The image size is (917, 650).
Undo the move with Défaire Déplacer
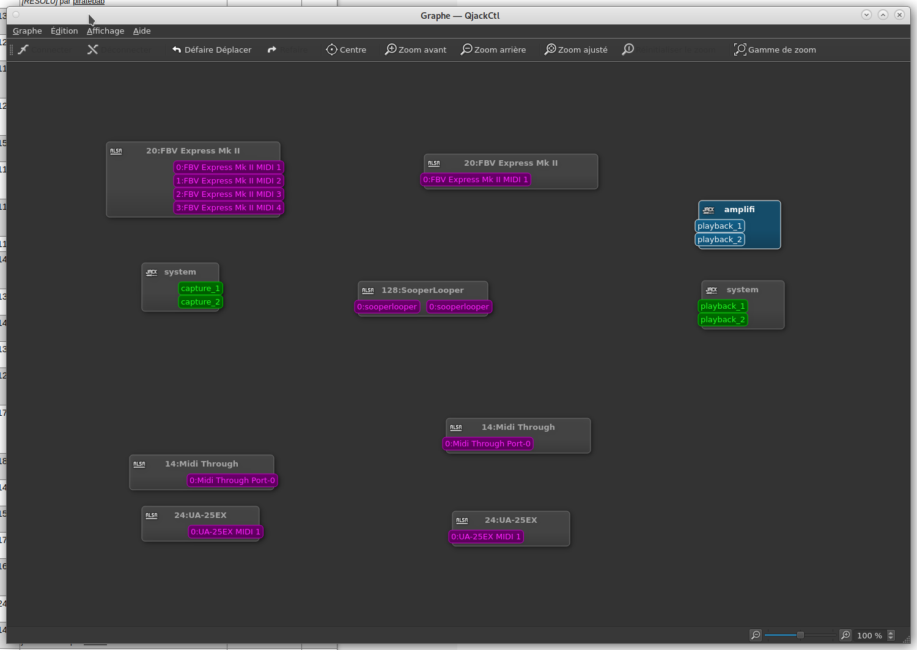tap(212, 50)
